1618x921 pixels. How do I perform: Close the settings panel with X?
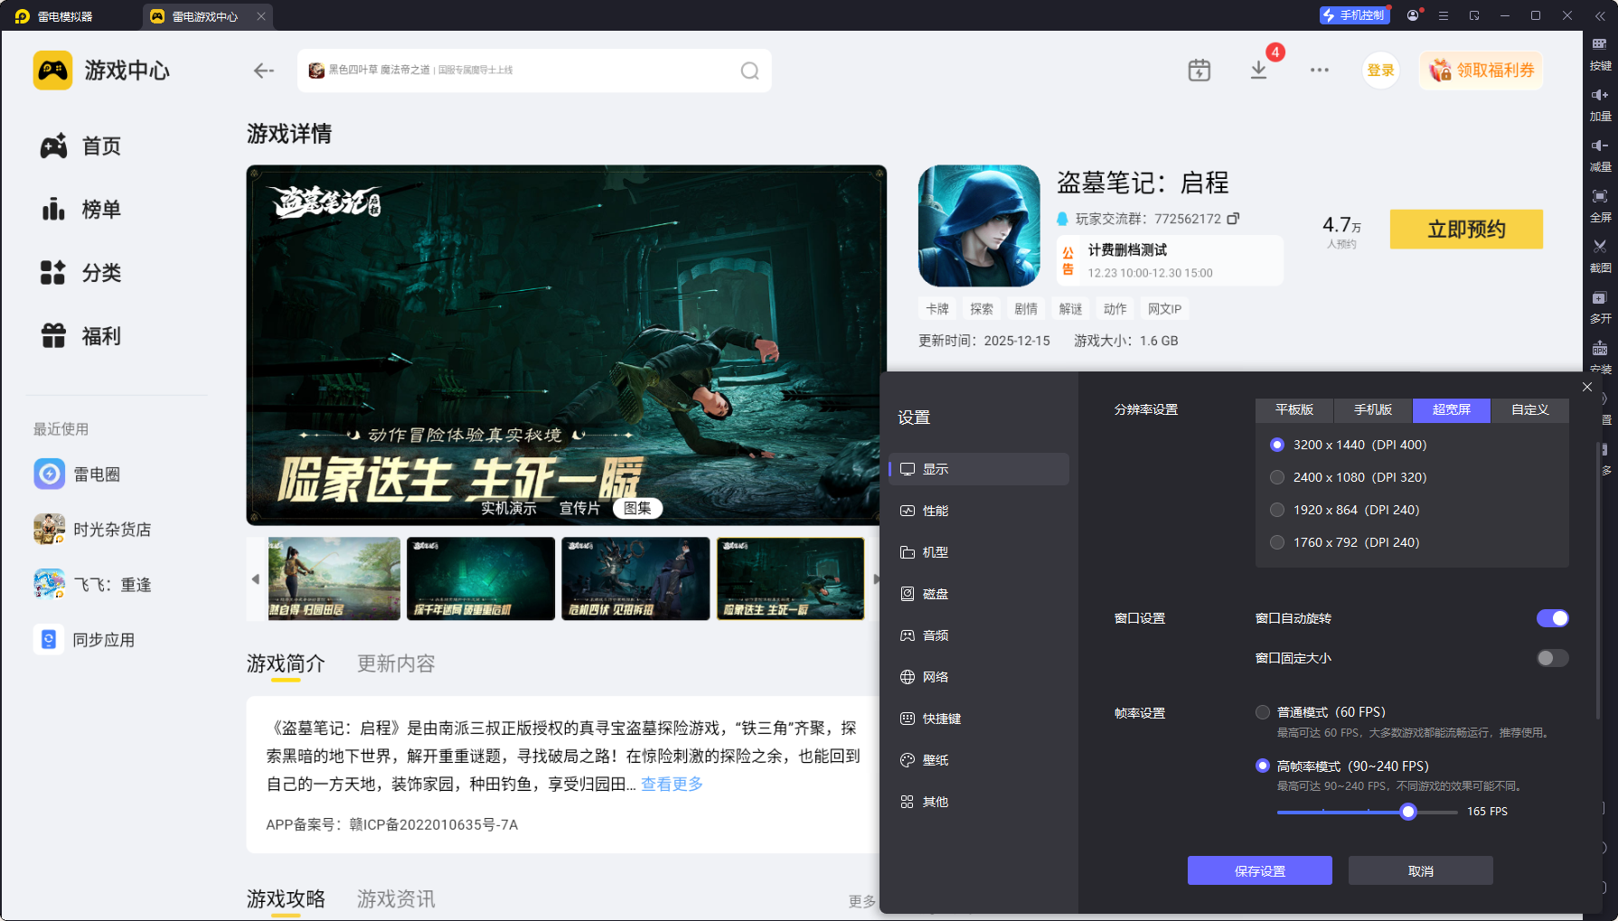click(1587, 387)
